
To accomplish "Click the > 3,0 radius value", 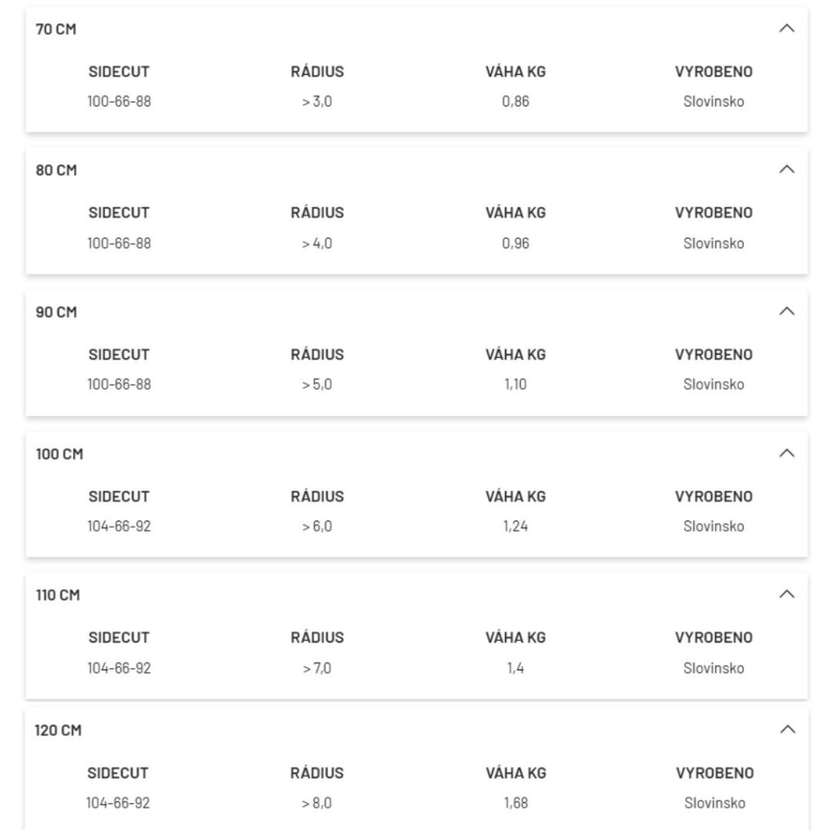I will coord(317,102).
